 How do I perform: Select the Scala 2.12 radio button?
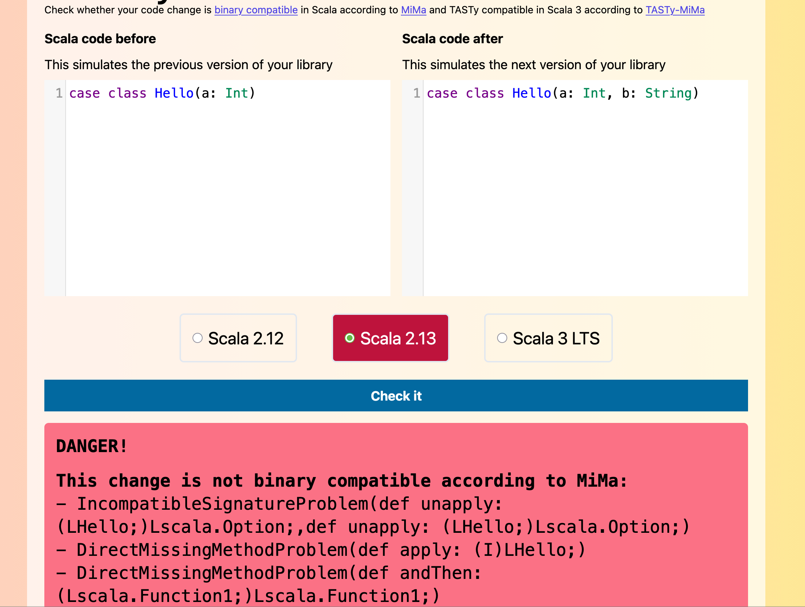pyautogui.click(x=197, y=338)
